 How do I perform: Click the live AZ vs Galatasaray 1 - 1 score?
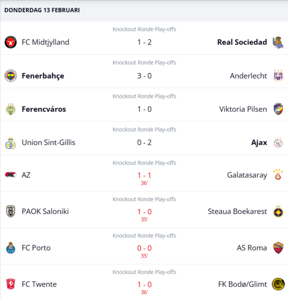coord(144,175)
